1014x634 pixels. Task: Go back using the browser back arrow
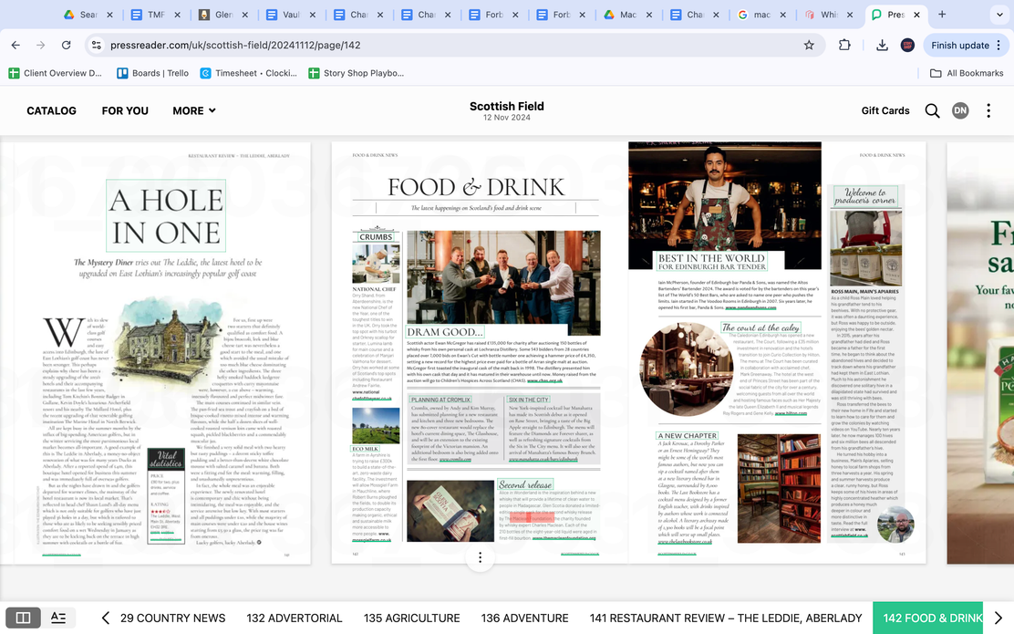(x=16, y=46)
